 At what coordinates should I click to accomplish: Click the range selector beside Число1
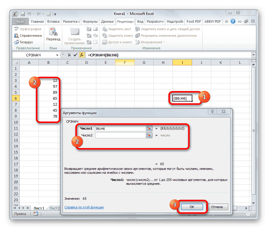[x=149, y=128]
